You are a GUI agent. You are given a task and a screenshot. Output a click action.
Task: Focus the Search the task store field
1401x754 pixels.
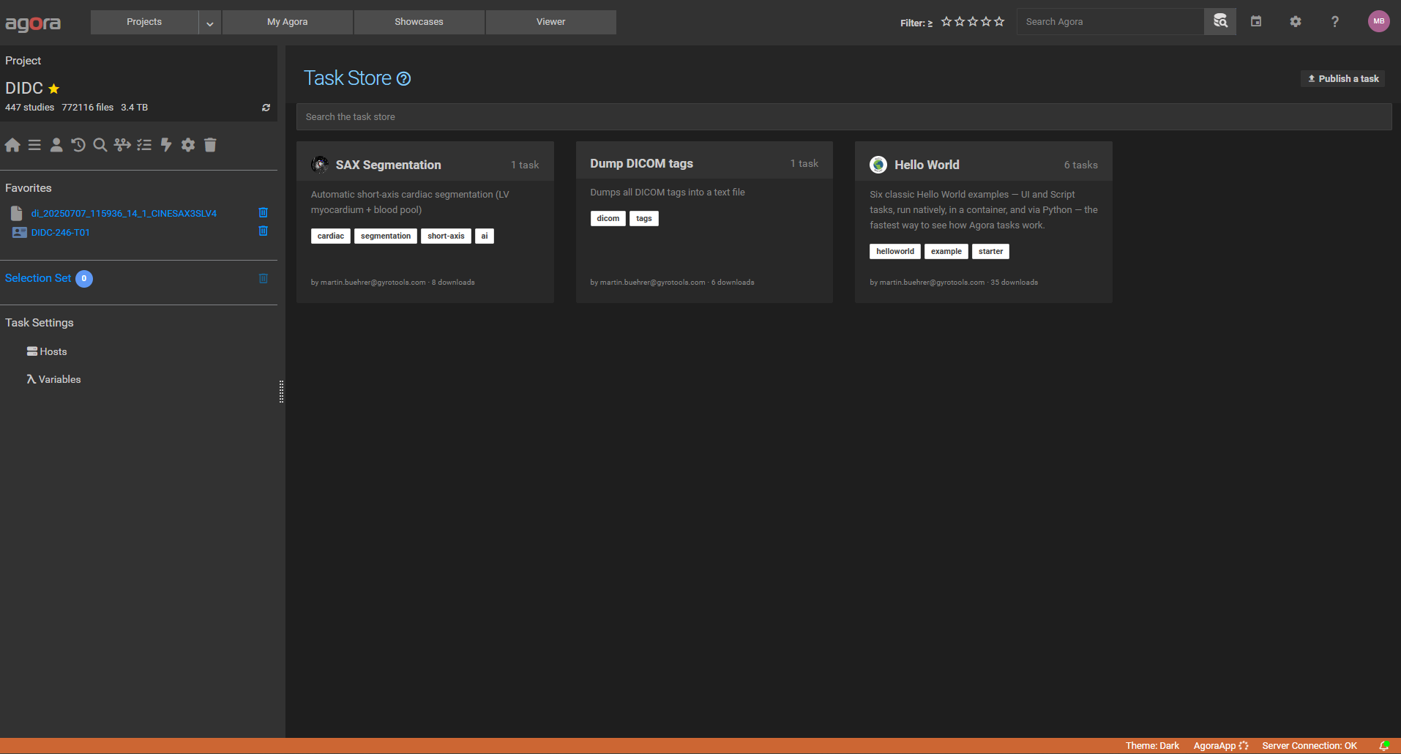click(x=844, y=116)
